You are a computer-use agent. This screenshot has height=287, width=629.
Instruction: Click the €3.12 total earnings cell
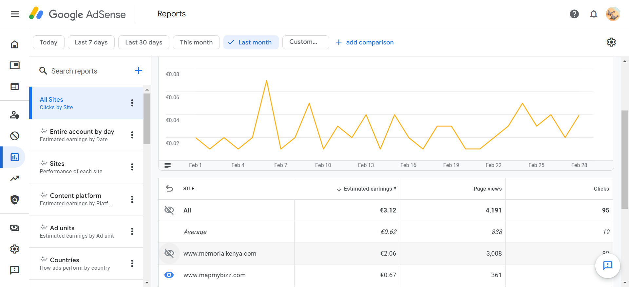click(347, 210)
